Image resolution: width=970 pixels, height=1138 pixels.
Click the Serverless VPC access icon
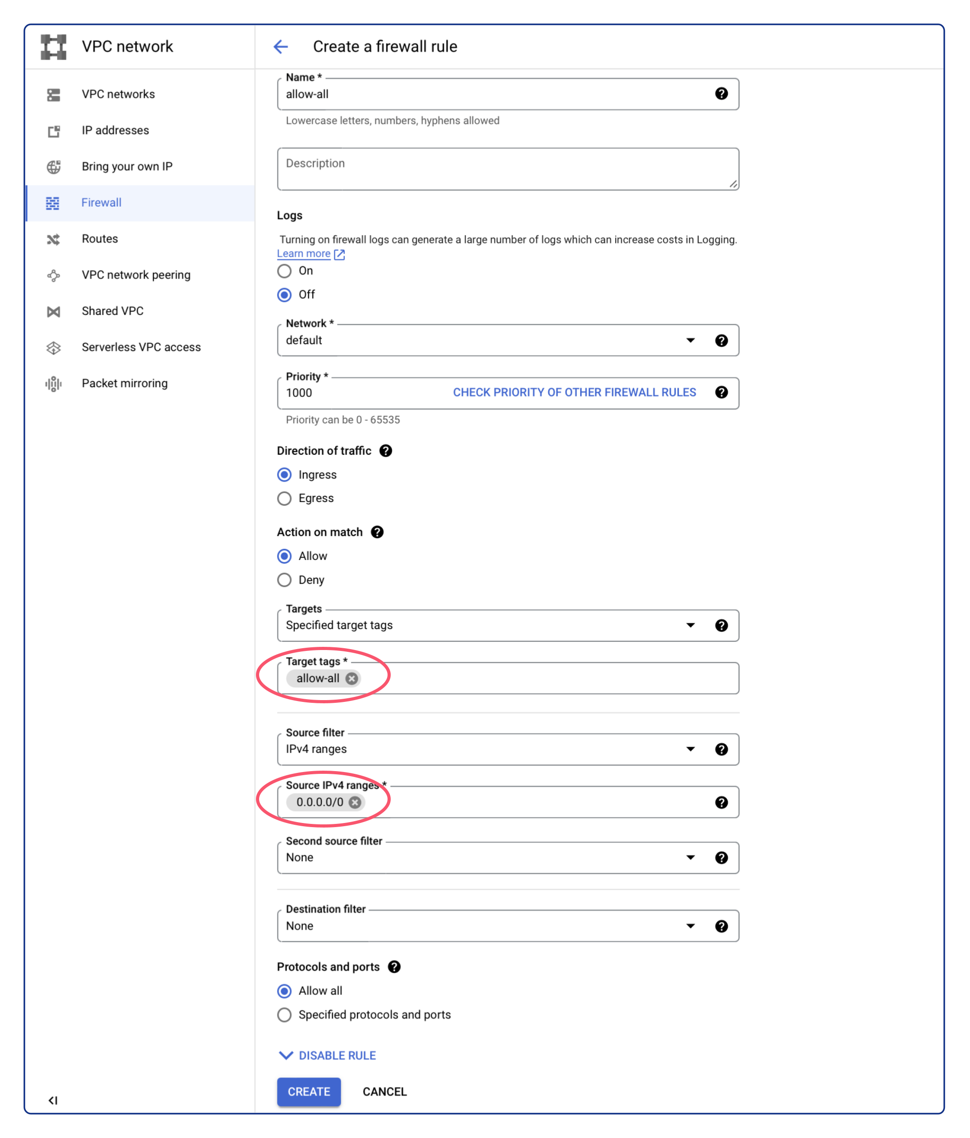(53, 347)
